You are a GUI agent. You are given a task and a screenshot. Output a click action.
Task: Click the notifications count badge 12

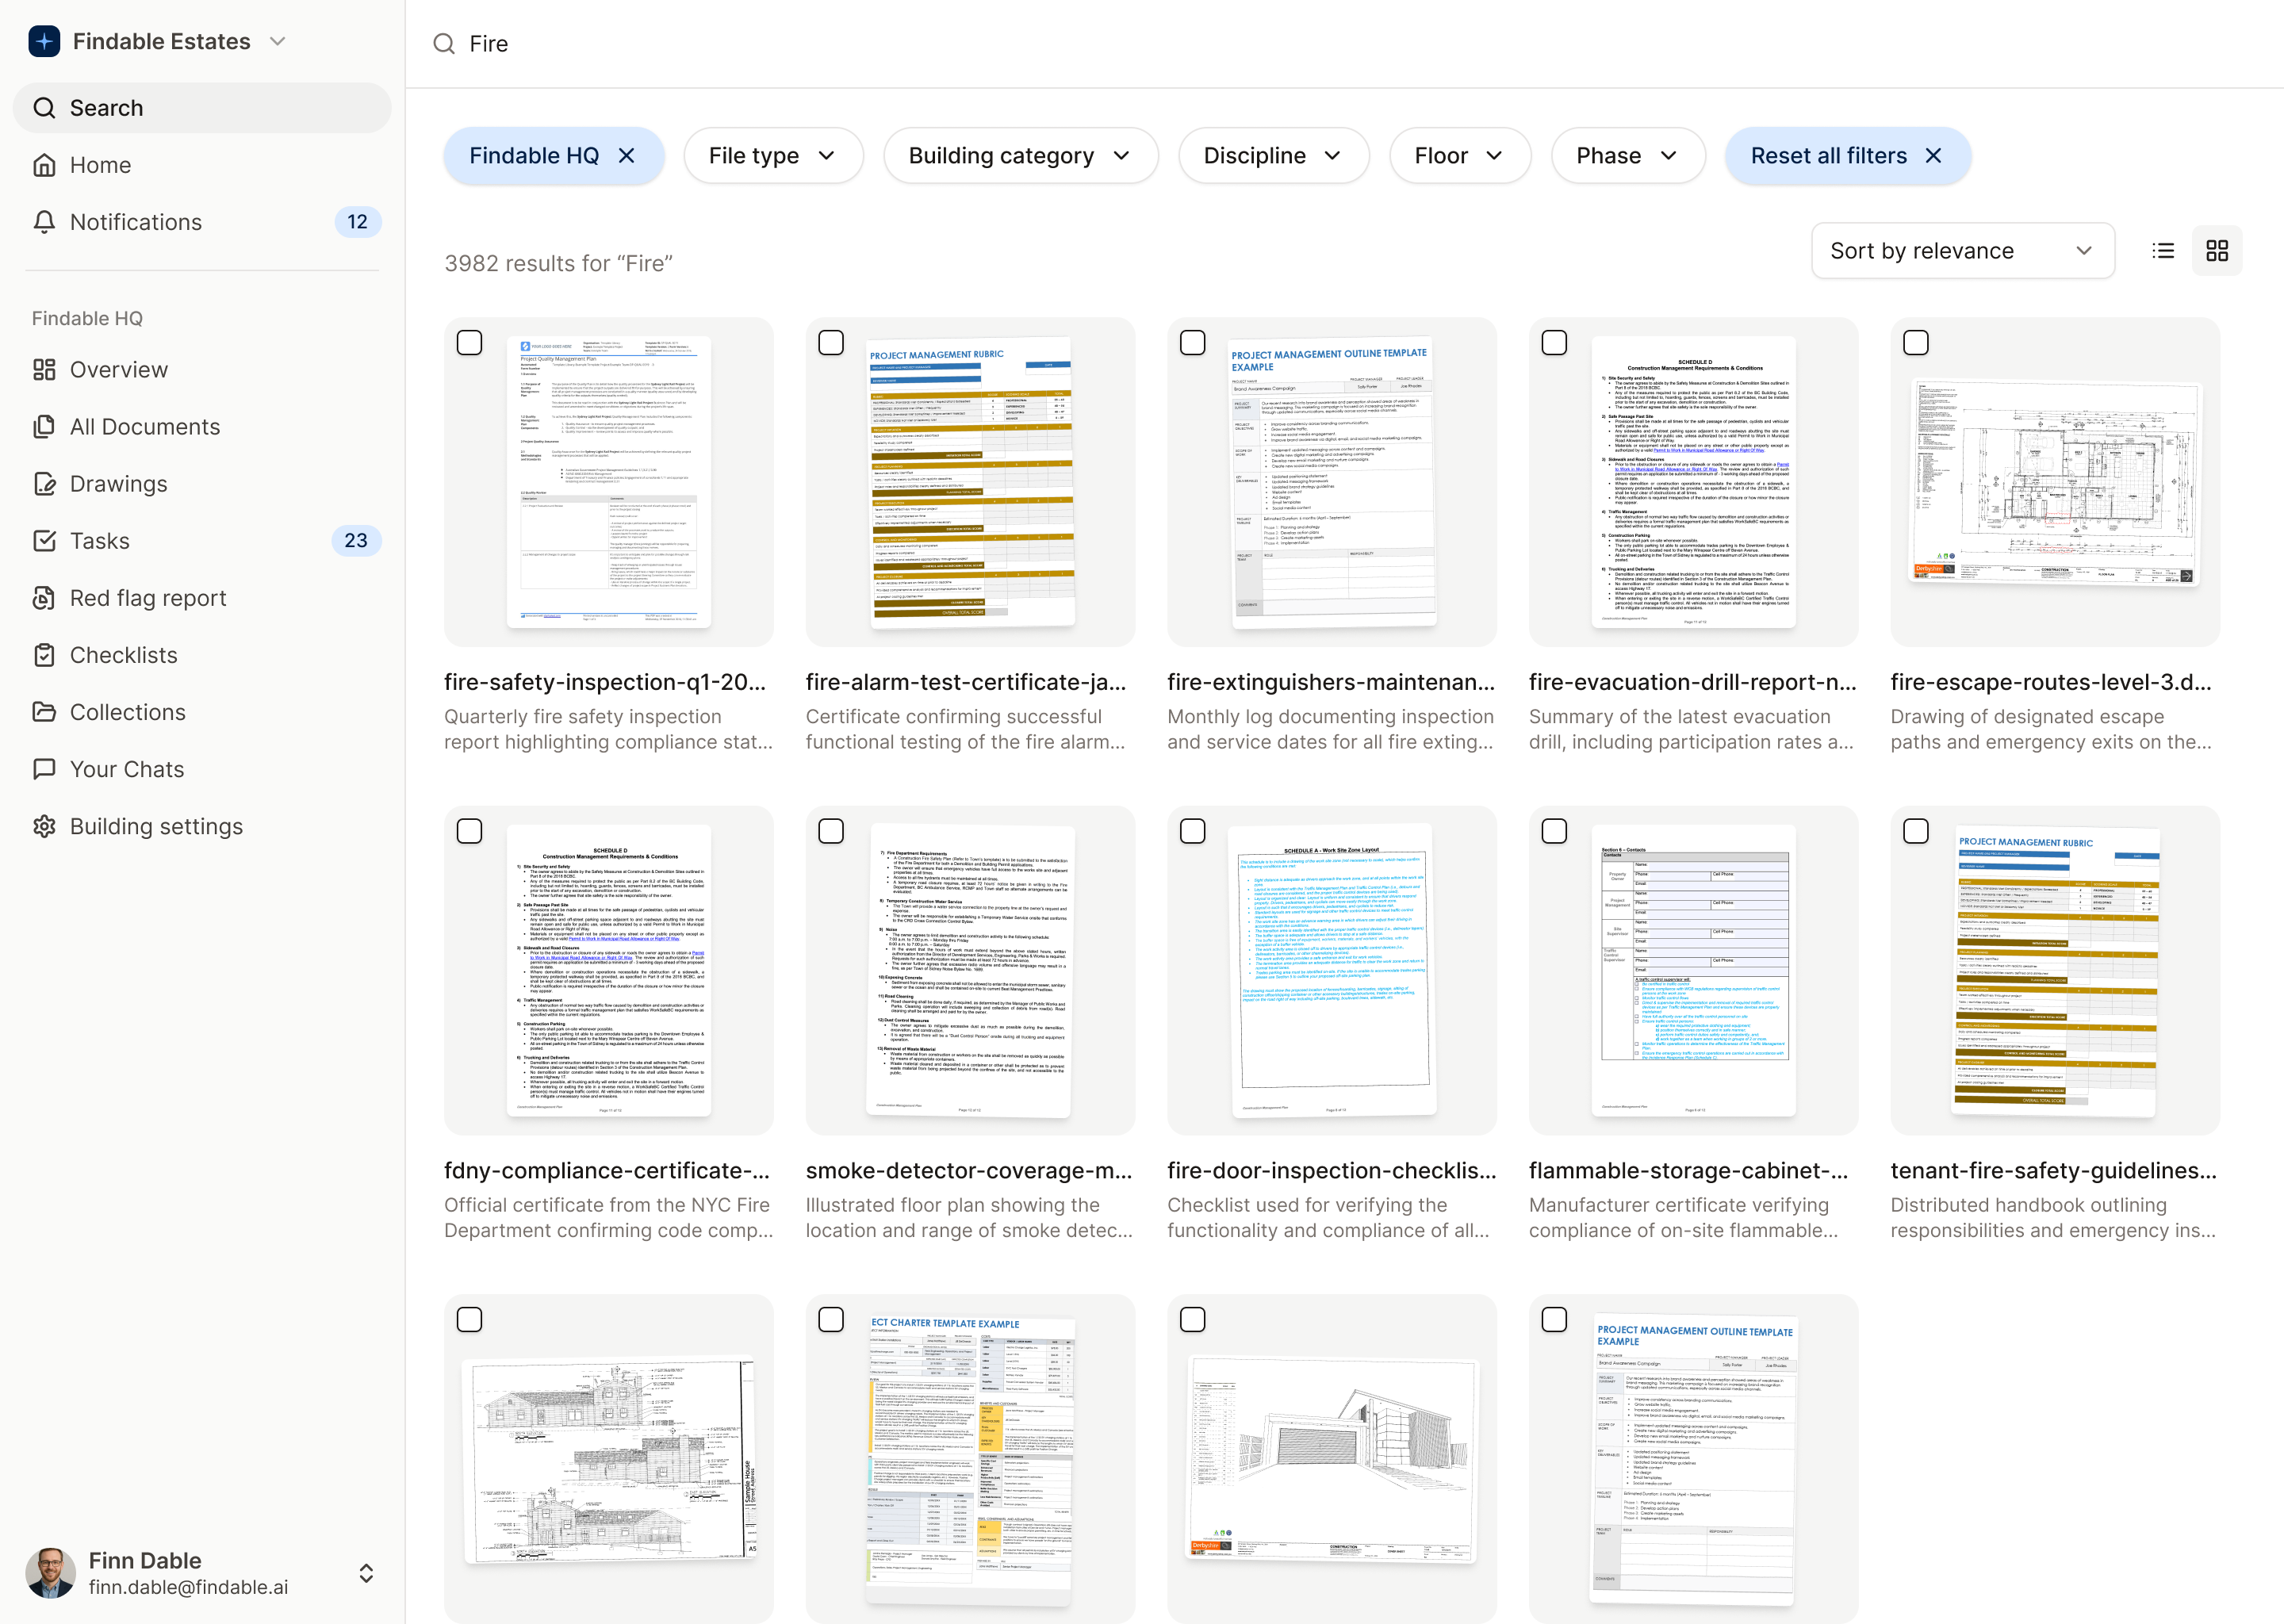(x=357, y=222)
